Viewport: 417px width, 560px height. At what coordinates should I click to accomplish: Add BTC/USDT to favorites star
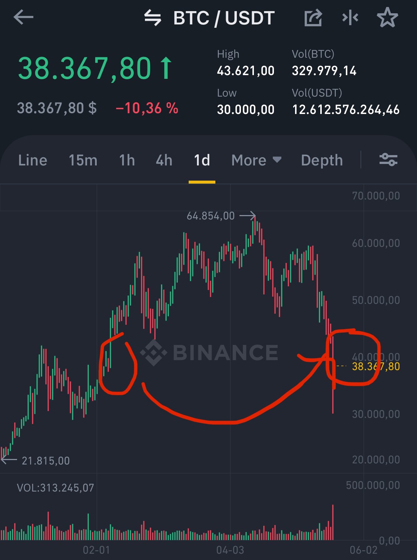387,17
